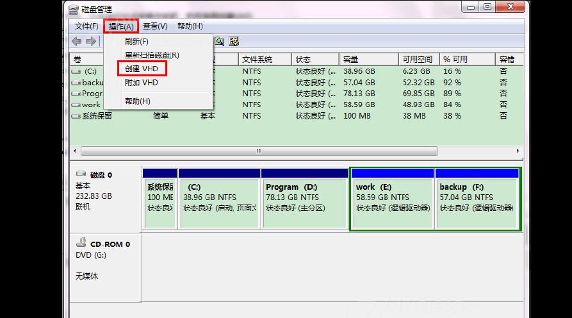The height and width of the screenshot is (318, 572).
Task: Click the scrollbar right arrow
Action: 518,151
